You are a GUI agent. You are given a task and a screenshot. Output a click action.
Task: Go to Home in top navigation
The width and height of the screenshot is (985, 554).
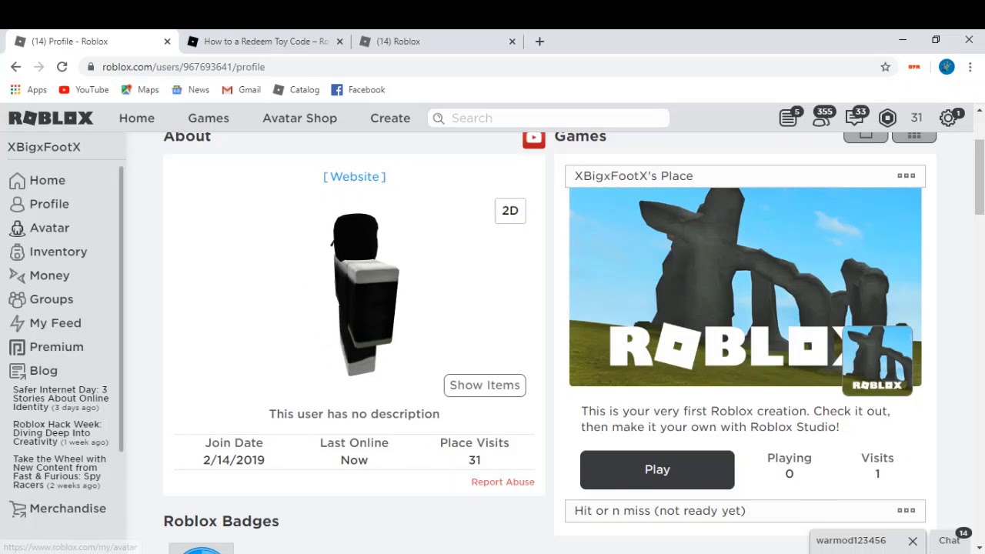[x=137, y=118]
